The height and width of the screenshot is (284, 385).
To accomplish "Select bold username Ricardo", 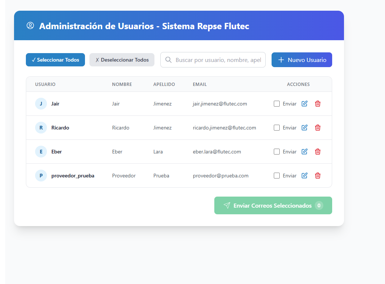I will coord(60,128).
